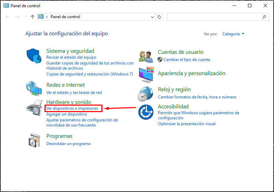Click Agregar un dispositivo
The height and width of the screenshot is (192, 274).
[x=66, y=114]
